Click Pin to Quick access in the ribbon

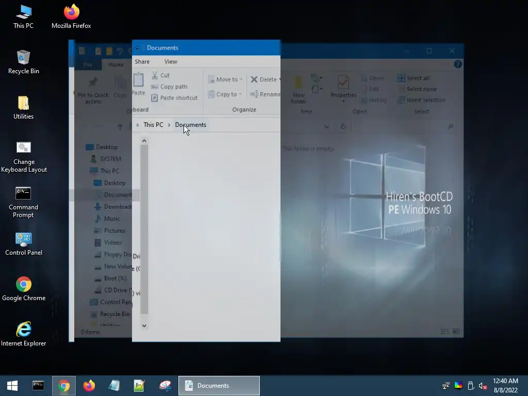(93, 91)
